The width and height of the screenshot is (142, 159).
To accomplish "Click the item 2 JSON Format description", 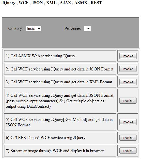I will pyautogui.click(x=60, y=69).
